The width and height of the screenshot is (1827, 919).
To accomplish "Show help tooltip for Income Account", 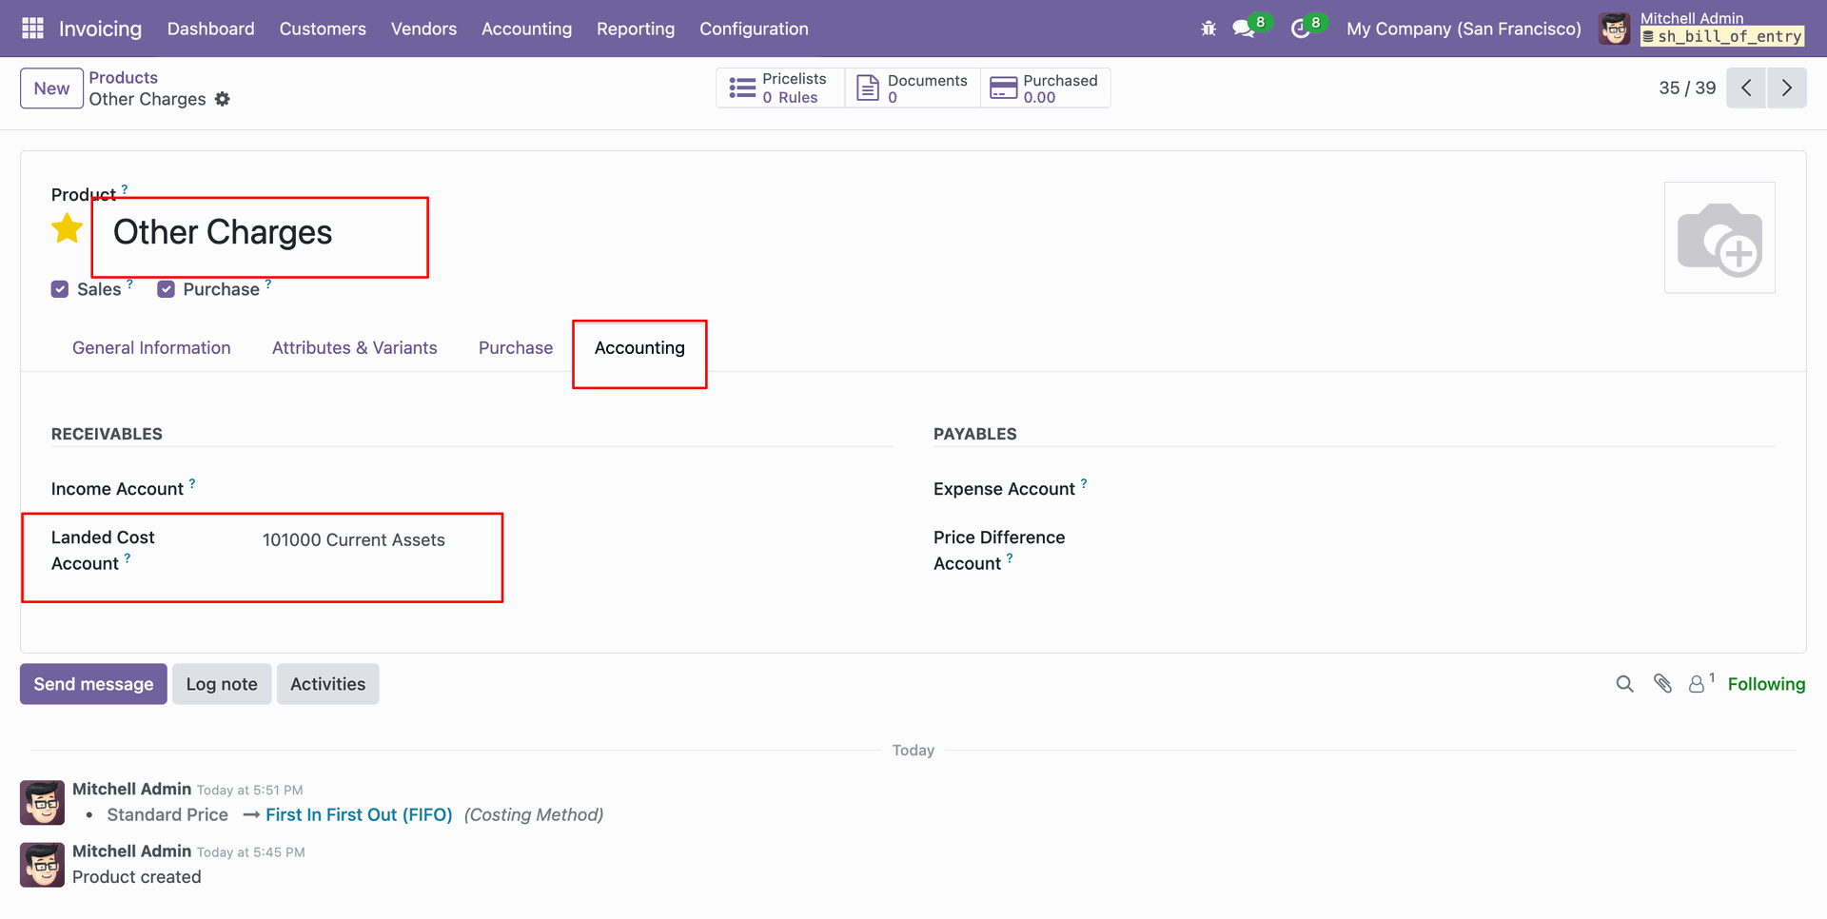I will tap(192, 483).
